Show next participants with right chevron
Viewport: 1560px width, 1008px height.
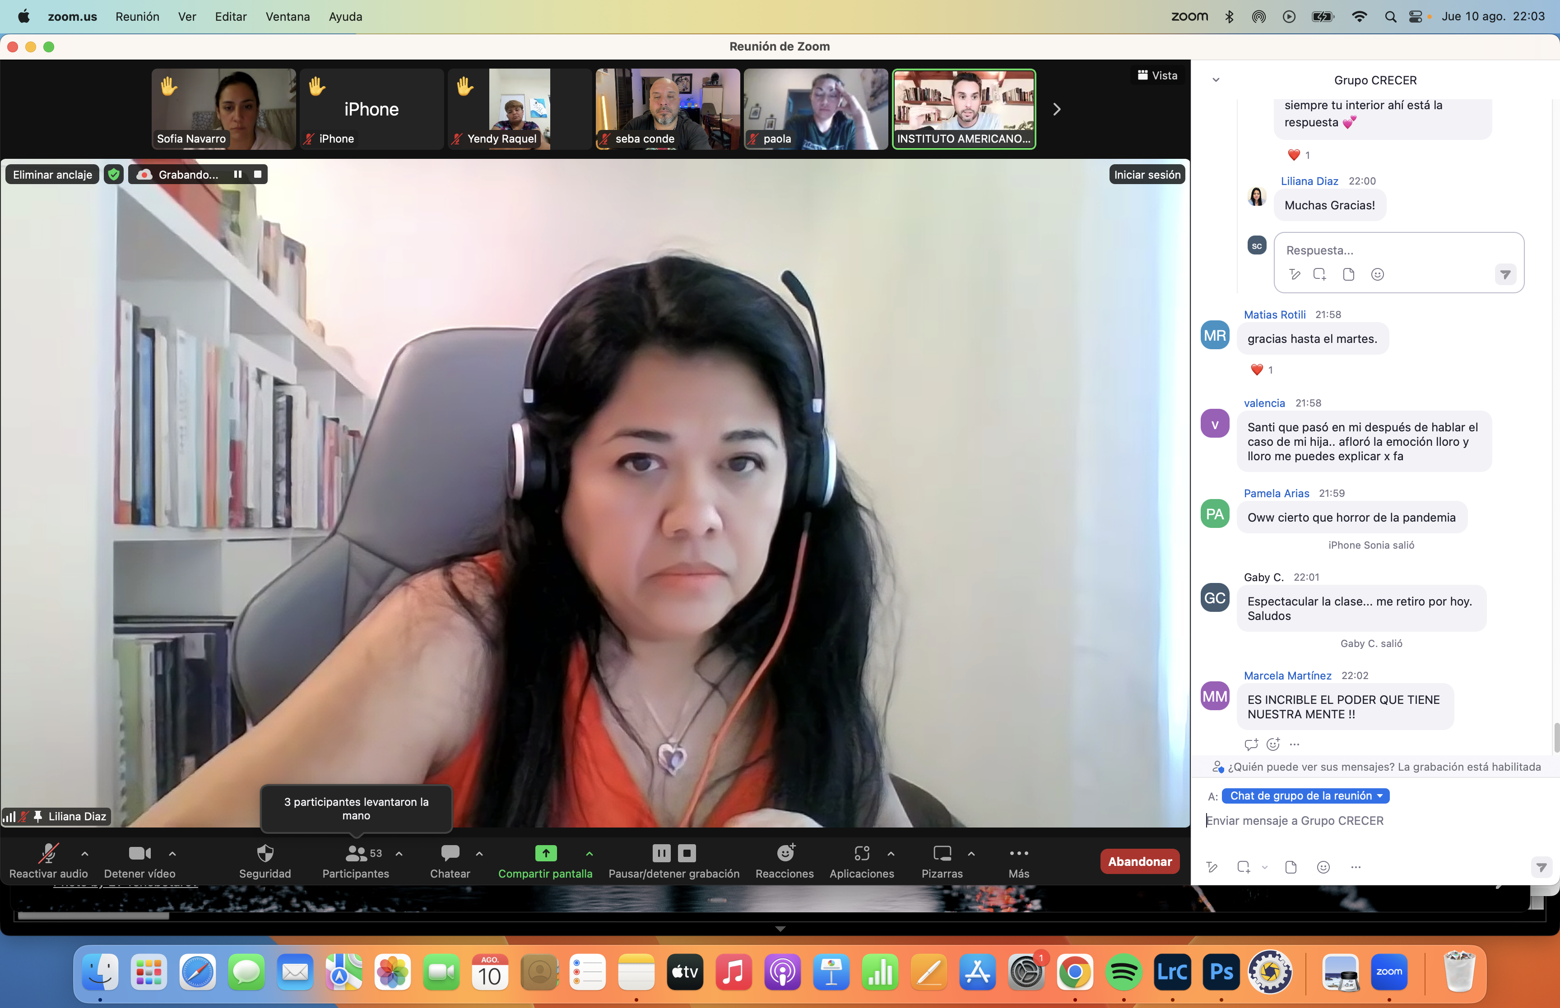coord(1056,109)
